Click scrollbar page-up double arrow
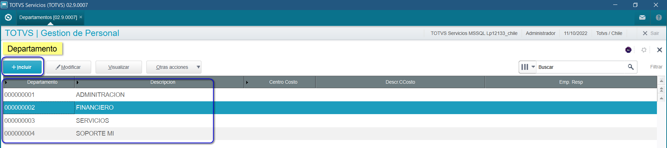 pos(661,90)
